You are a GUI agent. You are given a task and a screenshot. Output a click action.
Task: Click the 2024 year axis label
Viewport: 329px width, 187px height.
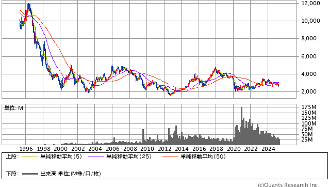pos(268,149)
